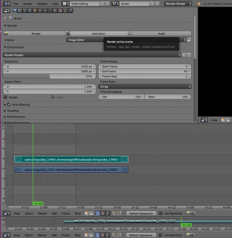The image size is (232, 238).
Task: Open the Strip menu in upper sequencer header
Action: click(78, 214)
